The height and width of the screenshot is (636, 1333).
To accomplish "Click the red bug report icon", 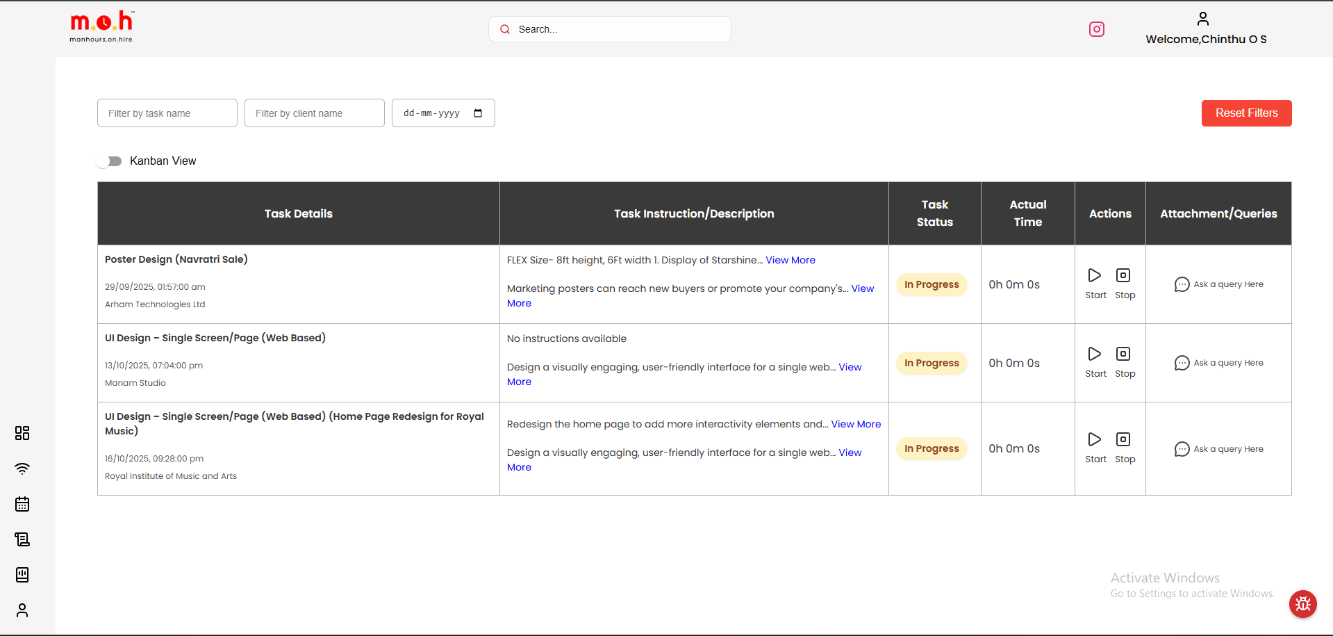I will [1303, 604].
